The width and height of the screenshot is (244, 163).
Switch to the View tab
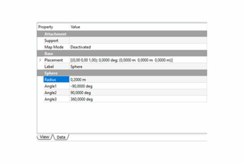pos(45,137)
